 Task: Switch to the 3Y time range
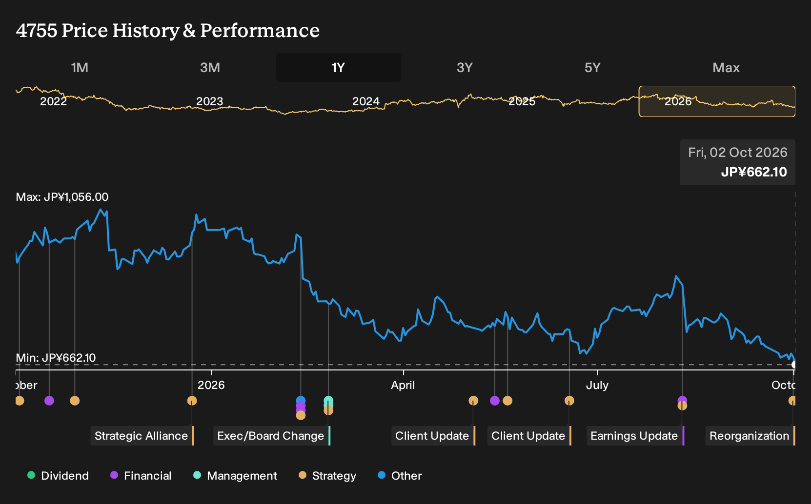(x=465, y=67)
